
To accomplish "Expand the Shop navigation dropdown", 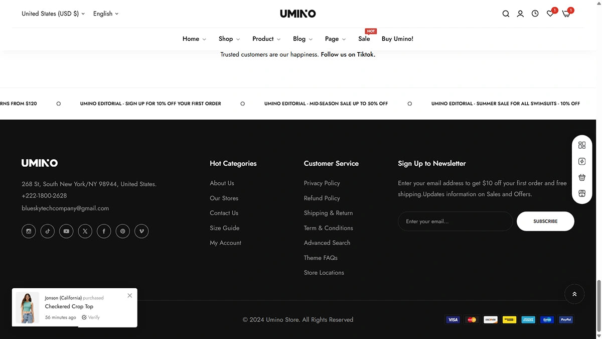I will [x=229, y=39].
